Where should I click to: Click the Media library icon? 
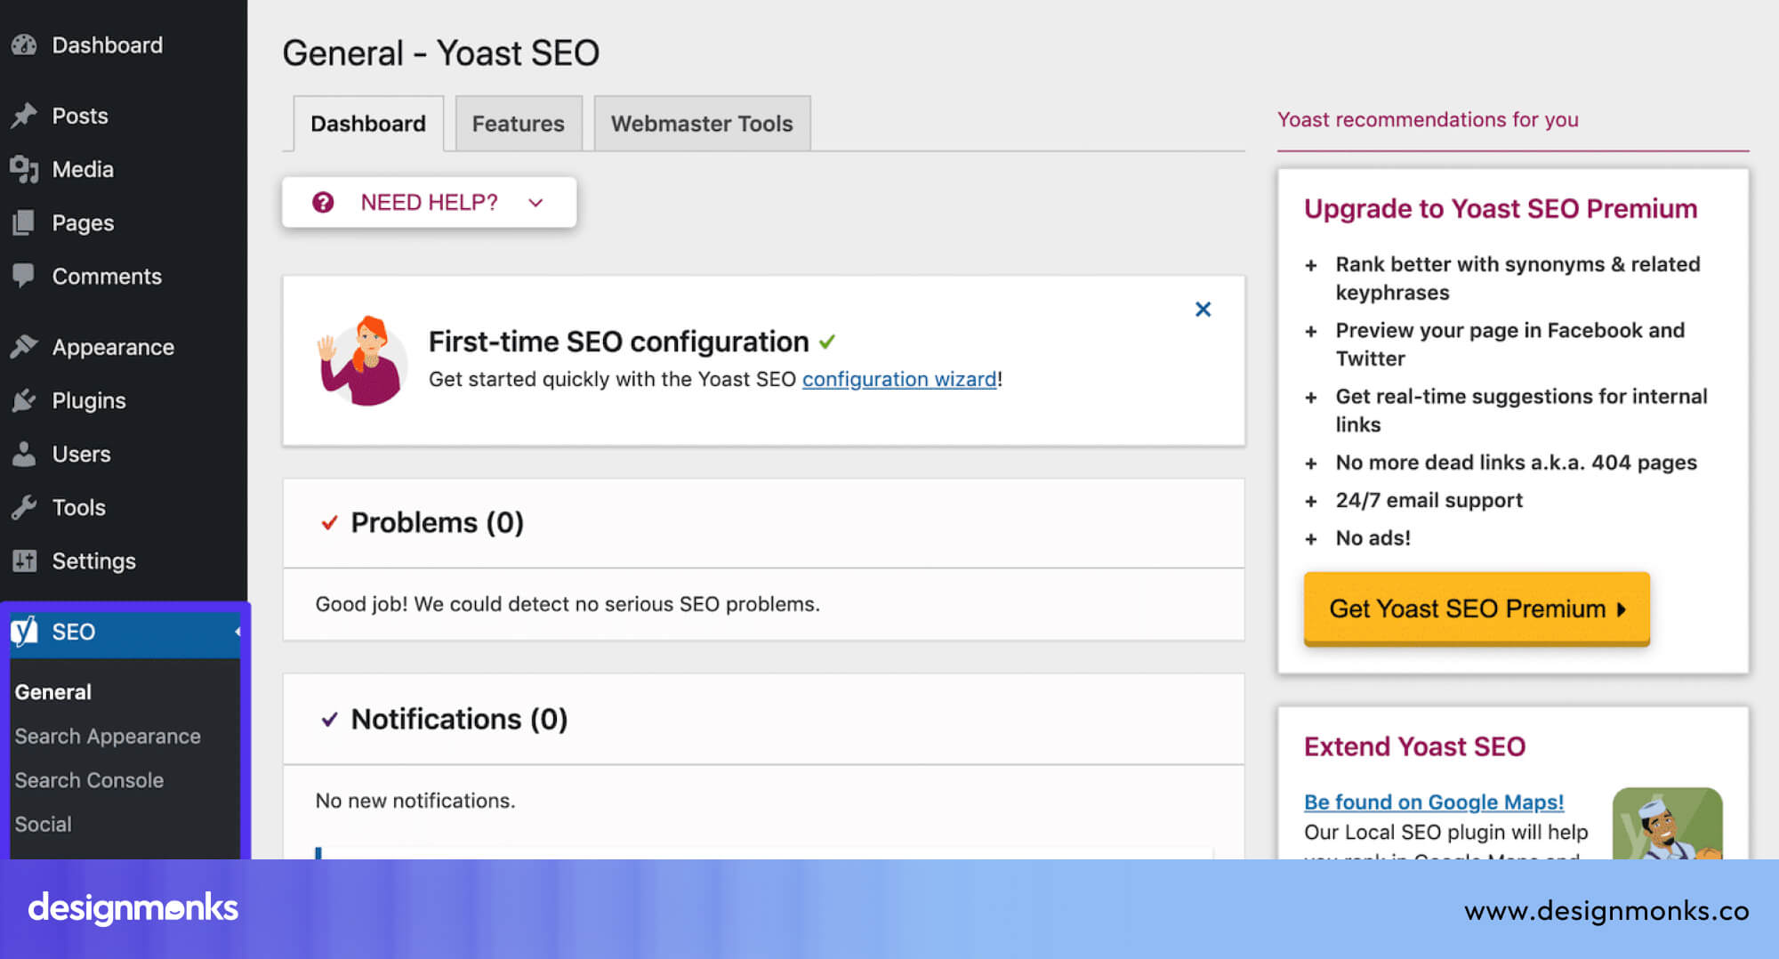[x=25, y=169]
